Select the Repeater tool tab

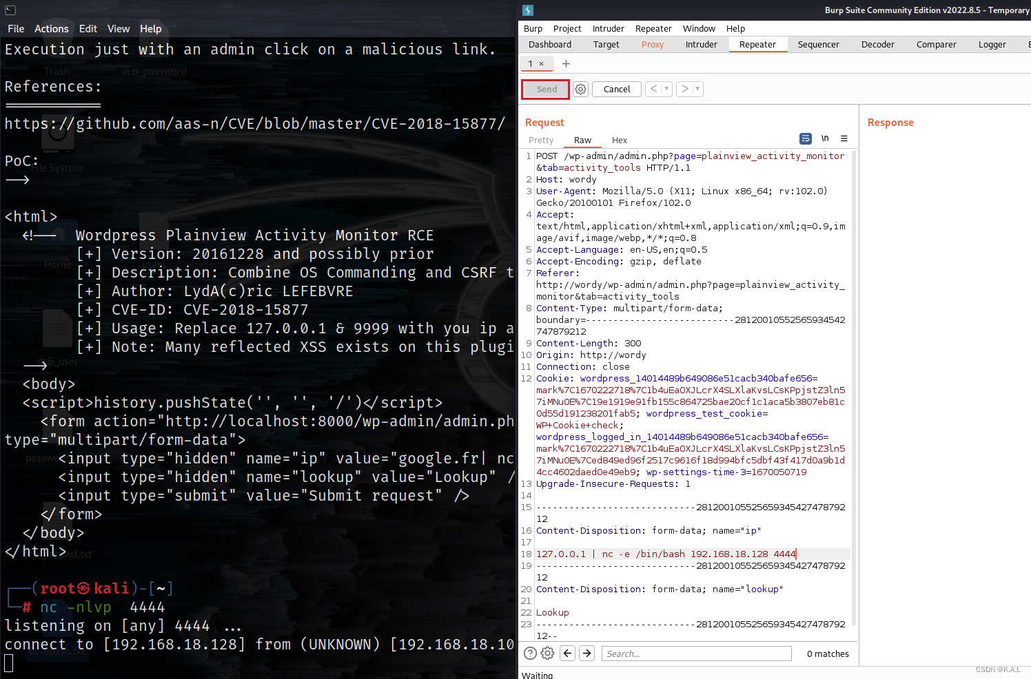[757, 45]
